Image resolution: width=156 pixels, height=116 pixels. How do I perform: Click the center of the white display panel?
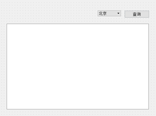(x=78, y=66)
